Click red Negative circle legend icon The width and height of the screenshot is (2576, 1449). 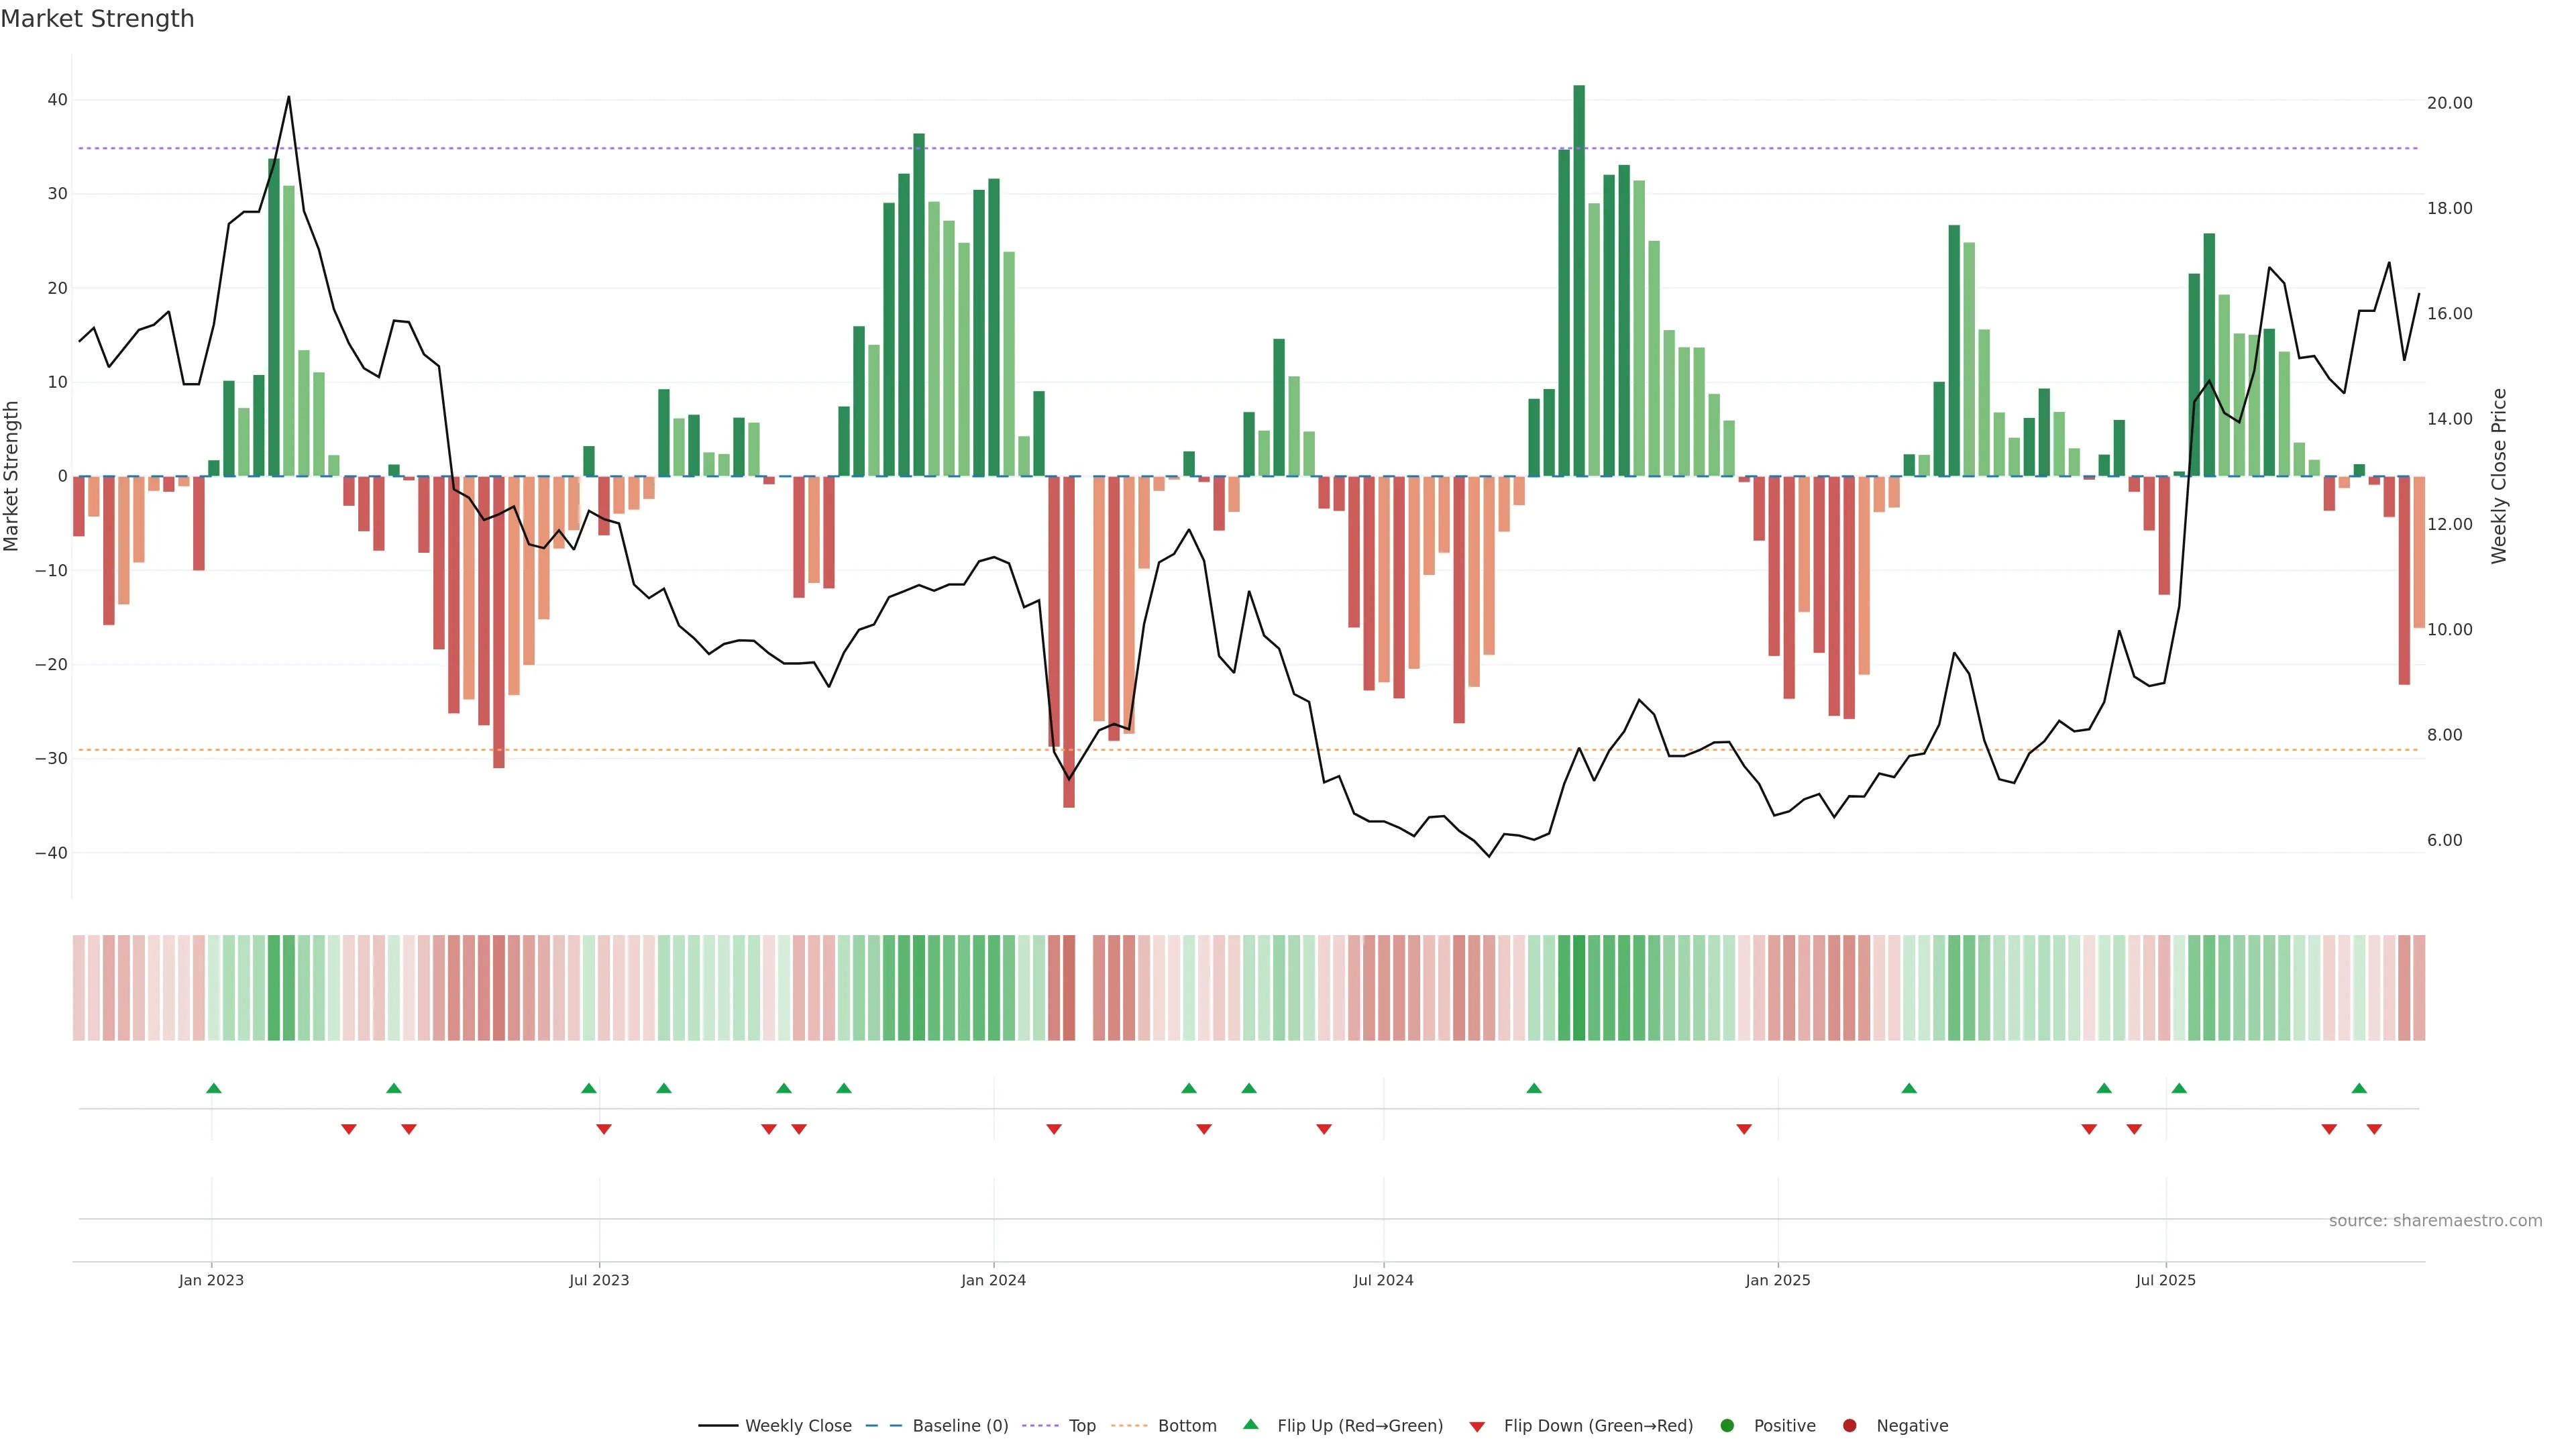pos(1849,1426)
